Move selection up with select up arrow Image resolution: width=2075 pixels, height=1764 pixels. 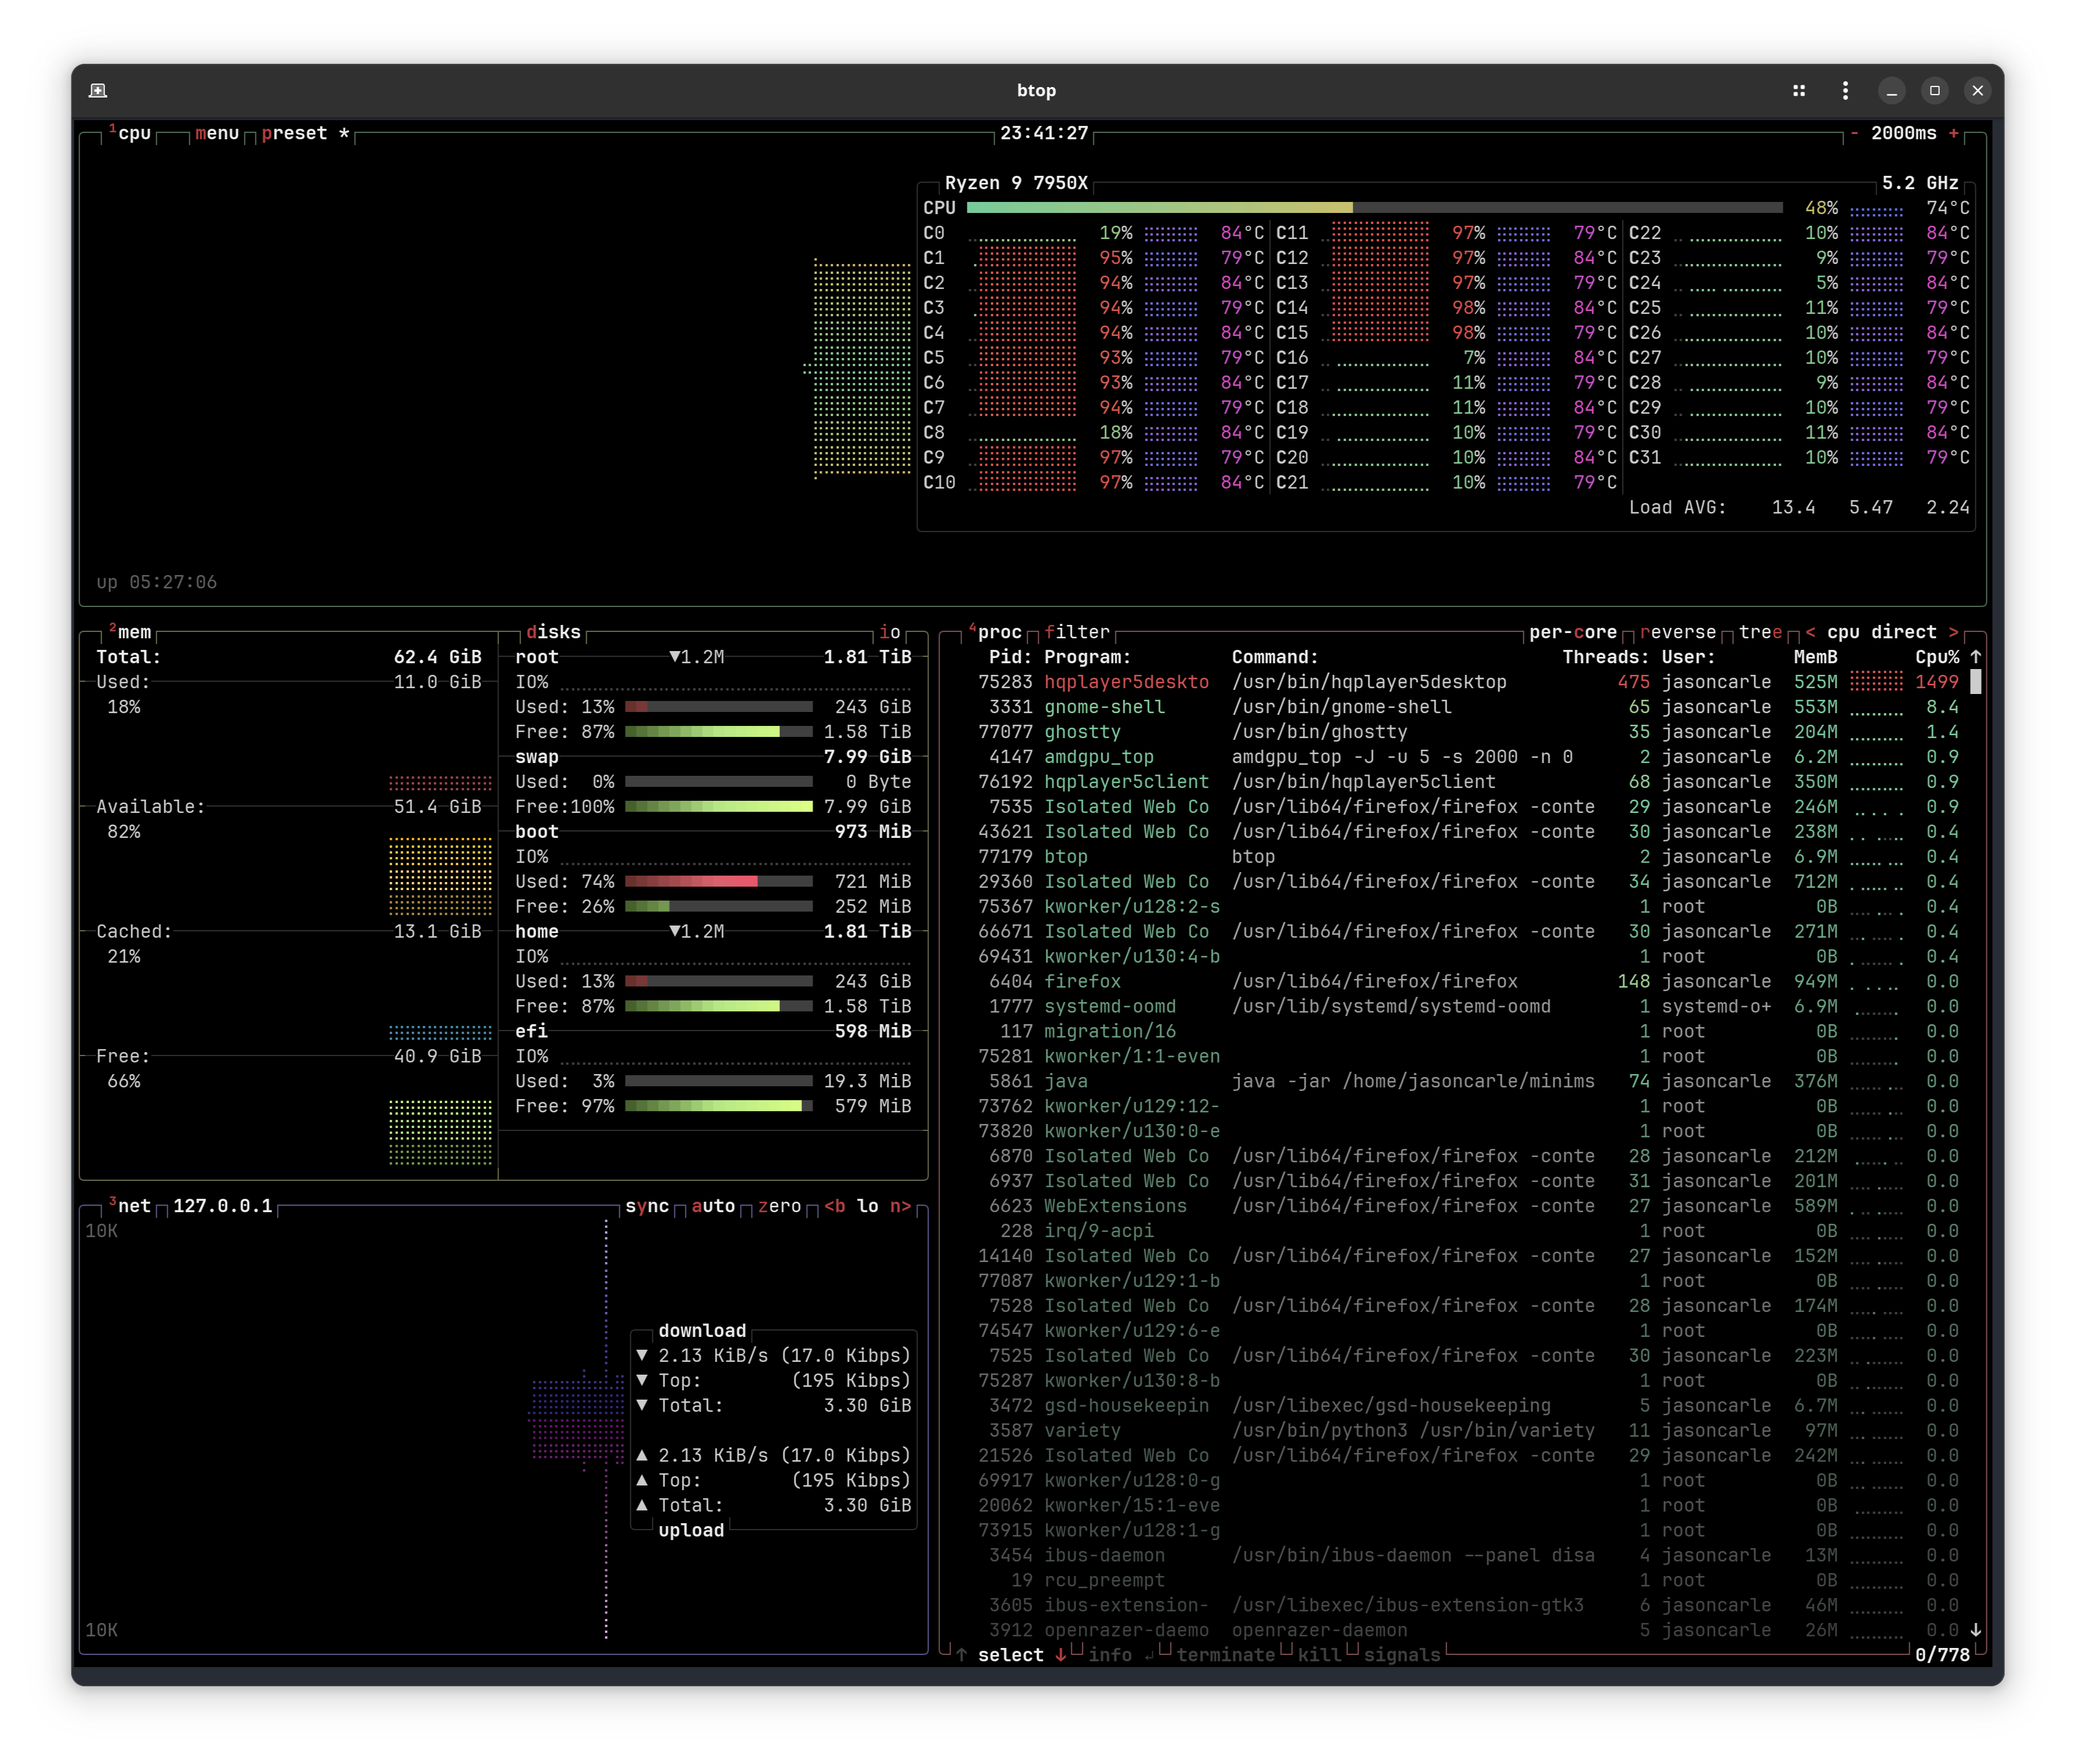[x=961, y=1655]
